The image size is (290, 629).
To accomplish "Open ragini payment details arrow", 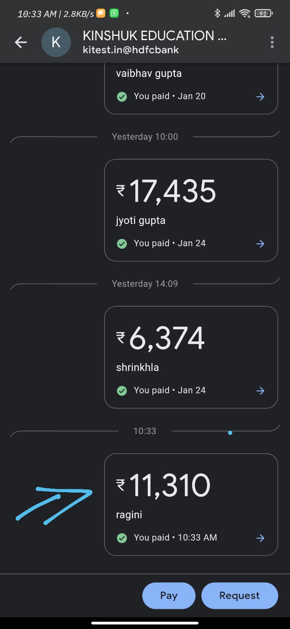I will (x=260, y=538).
